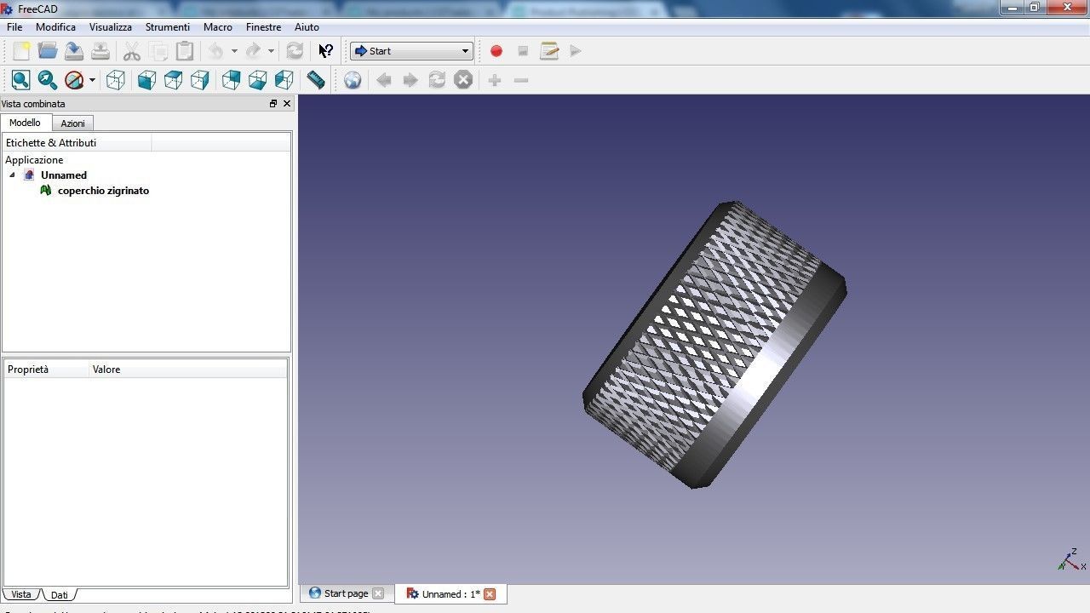The image size is (1090, 613).
Task: Switch to the Modello tab
Action: pyautogui.click(x=25, y=123)
